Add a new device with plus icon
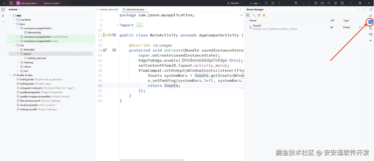The width and height of the screenshot is (374, 161). click(x=254, y=15)
